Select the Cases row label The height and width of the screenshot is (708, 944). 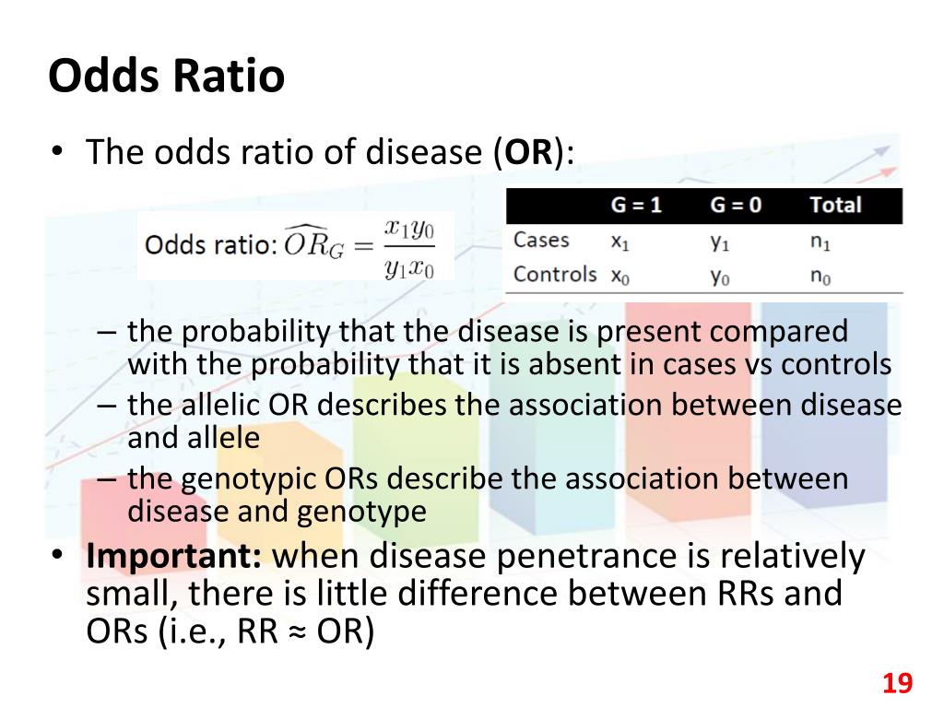pos(541,241)
